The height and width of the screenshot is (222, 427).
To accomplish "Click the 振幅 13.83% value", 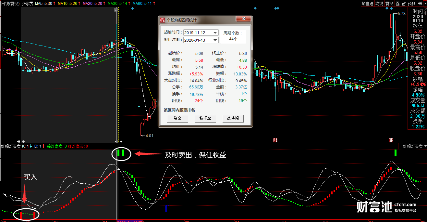I will [240, 74].
